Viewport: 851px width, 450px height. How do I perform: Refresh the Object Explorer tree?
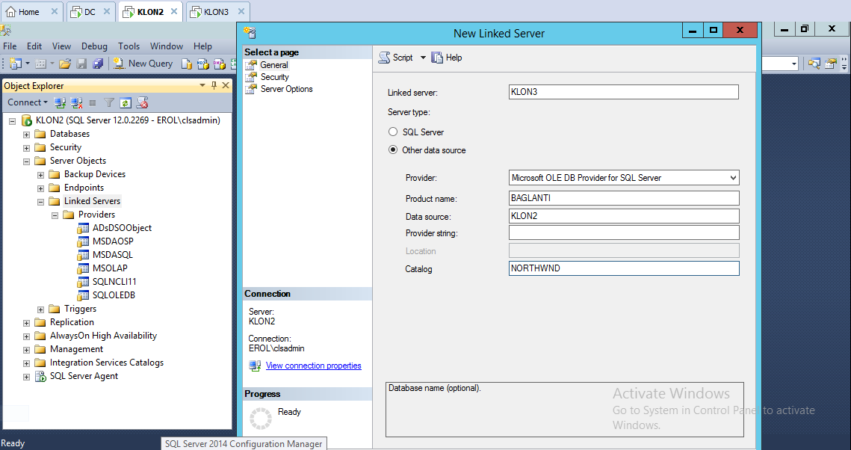[x=126, y=102]
